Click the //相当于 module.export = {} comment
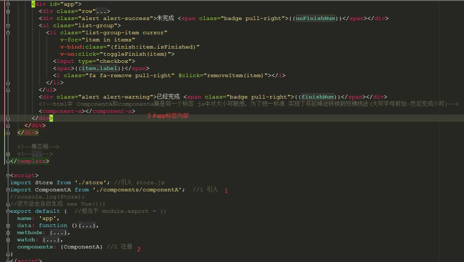Viewport: 464px width, 262px height. coord(120,211)
